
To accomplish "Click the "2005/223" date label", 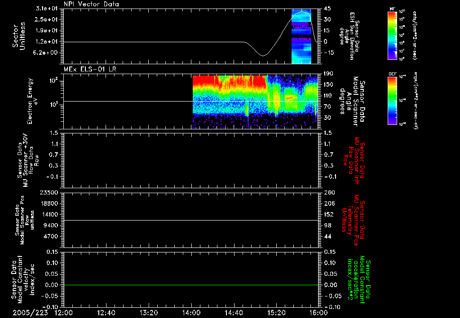I will click(x=30, y=313).
